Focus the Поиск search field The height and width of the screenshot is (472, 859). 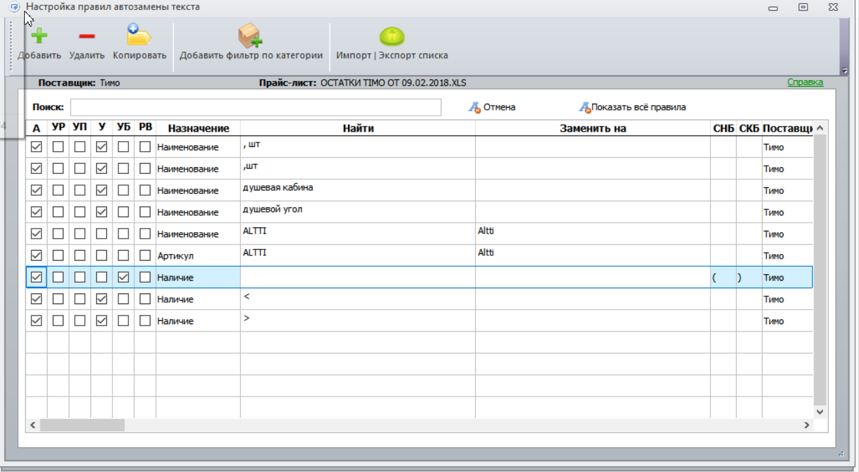(x=256, y=107)
